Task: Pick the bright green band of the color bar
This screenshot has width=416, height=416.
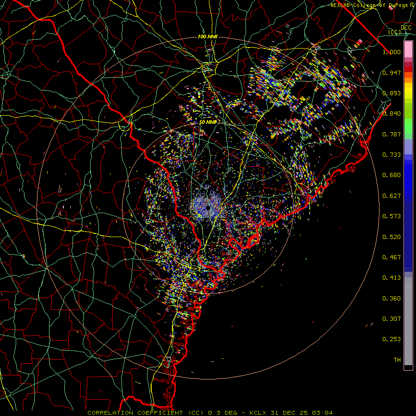Action: 408,127
